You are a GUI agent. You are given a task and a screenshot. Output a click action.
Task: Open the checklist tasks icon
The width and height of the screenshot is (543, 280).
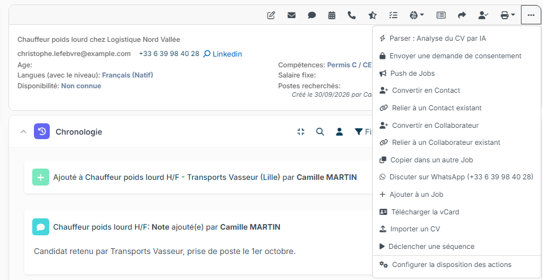[393, 15]
